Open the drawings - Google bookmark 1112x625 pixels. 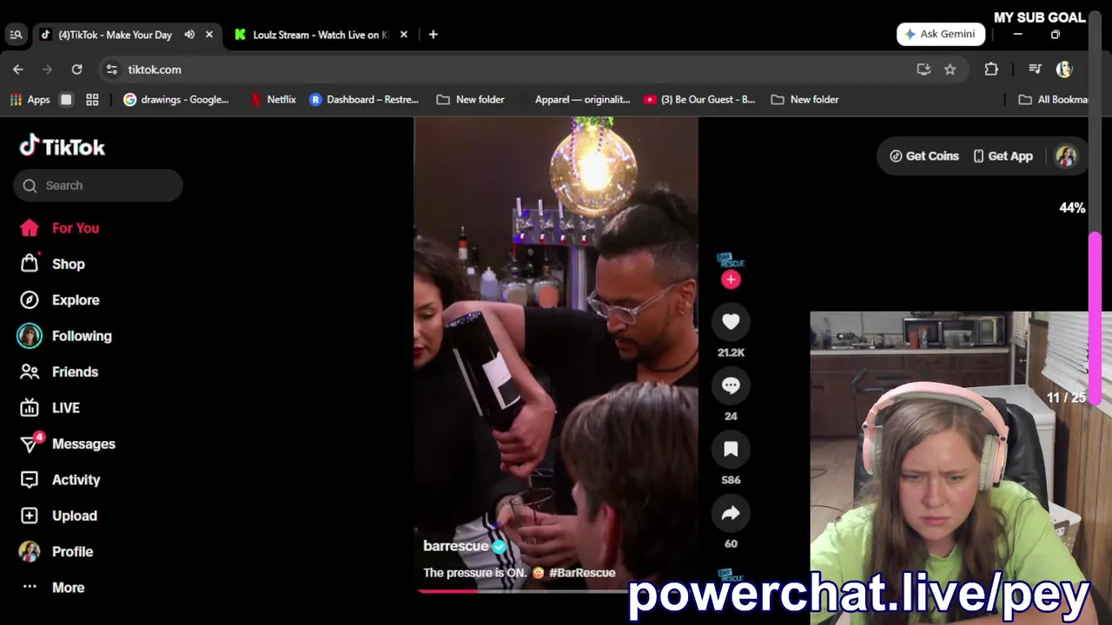click(x=175, y=100)
